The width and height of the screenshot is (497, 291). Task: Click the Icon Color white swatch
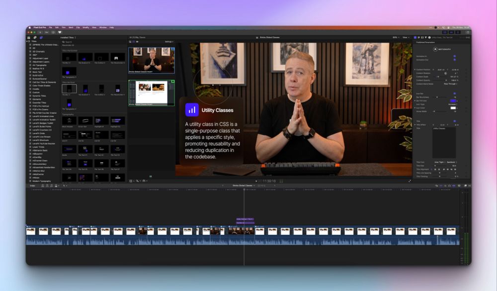[453, 108]
